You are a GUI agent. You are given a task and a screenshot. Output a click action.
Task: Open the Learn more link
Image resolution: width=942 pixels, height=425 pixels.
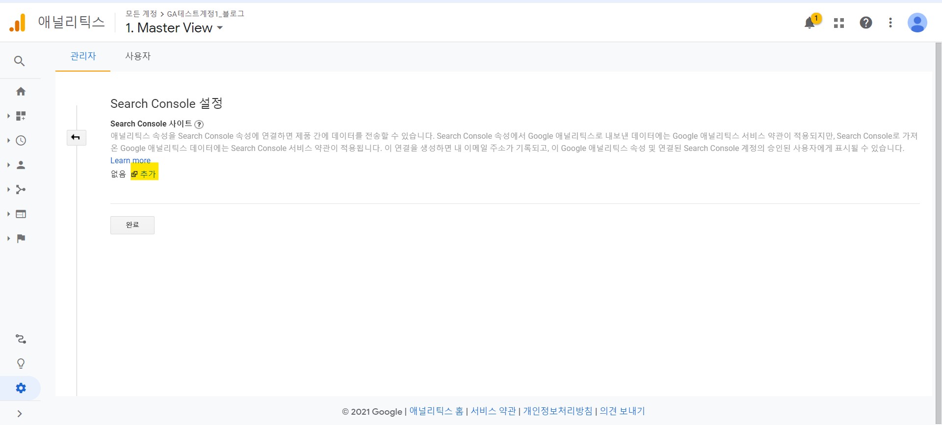(x=131, y=160)
